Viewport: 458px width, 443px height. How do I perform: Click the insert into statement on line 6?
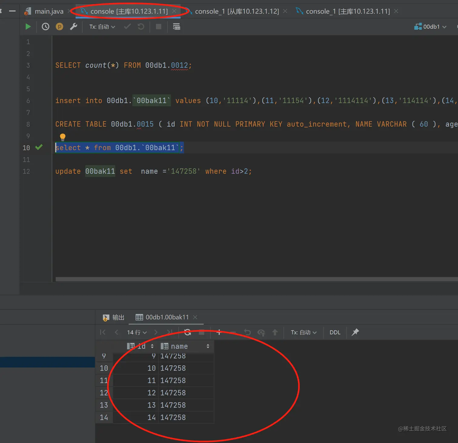pyautogui.click(x=256, y=100)
